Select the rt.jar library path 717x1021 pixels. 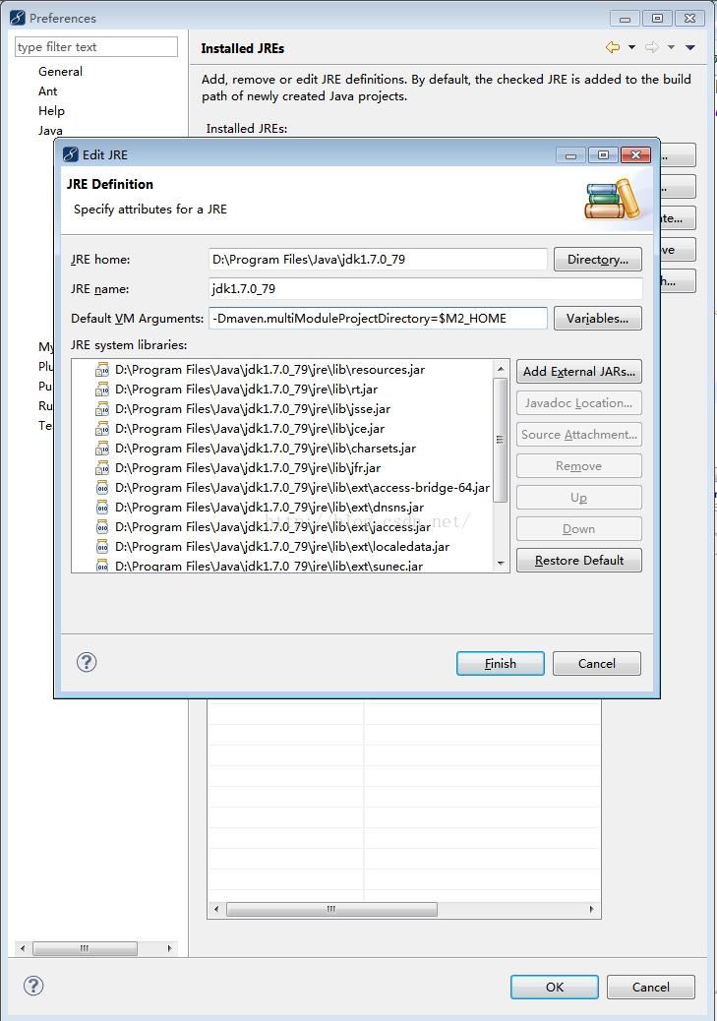[246, 390]
